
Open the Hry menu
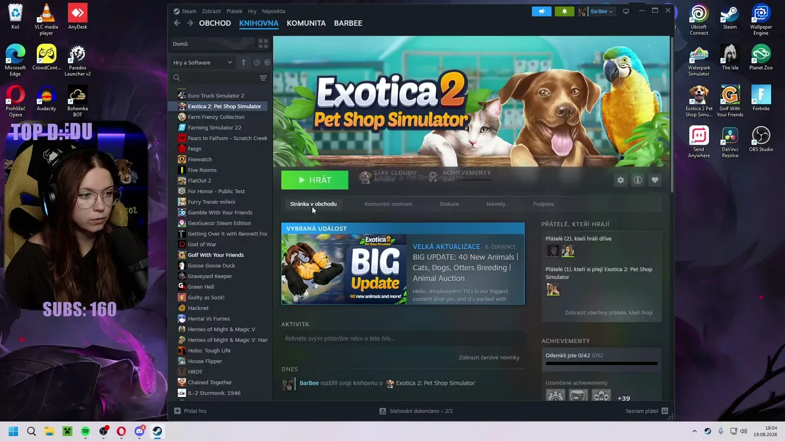pos(252,11)
